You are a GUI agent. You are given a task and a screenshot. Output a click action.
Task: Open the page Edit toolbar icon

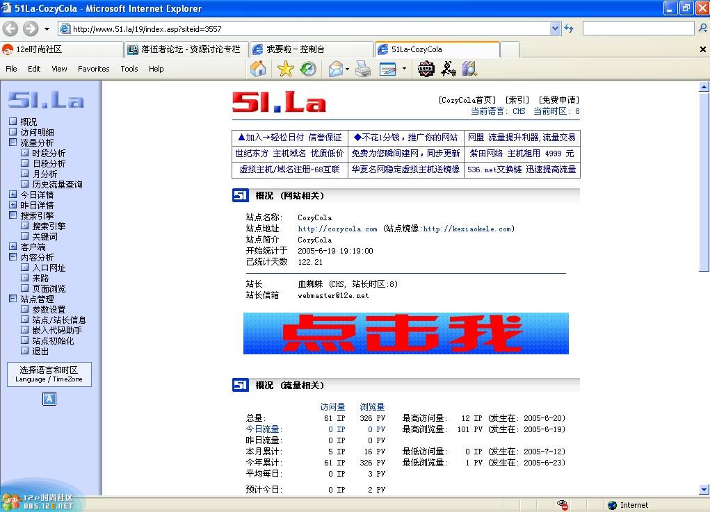point(387,69)
